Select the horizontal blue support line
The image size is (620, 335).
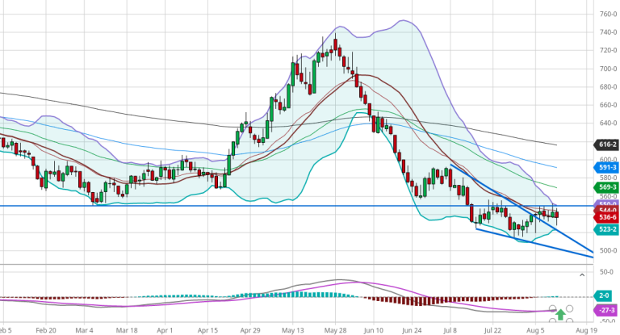242,206
